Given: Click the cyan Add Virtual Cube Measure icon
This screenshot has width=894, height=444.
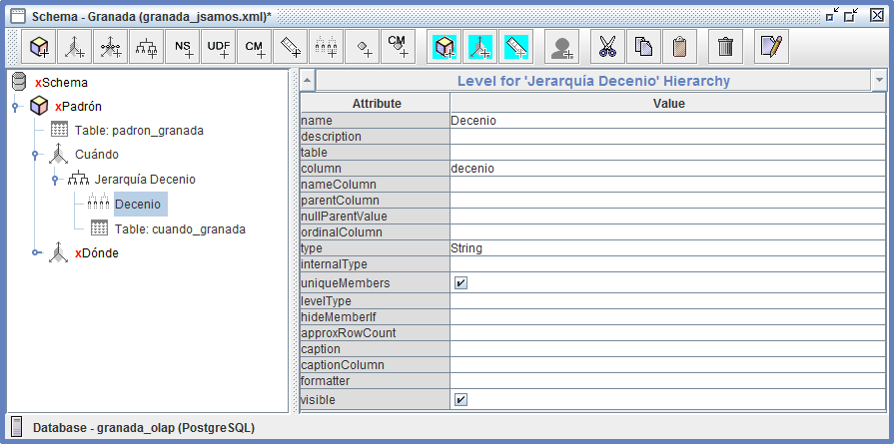Looking at the screenshot, I should (x=516, y=47).
